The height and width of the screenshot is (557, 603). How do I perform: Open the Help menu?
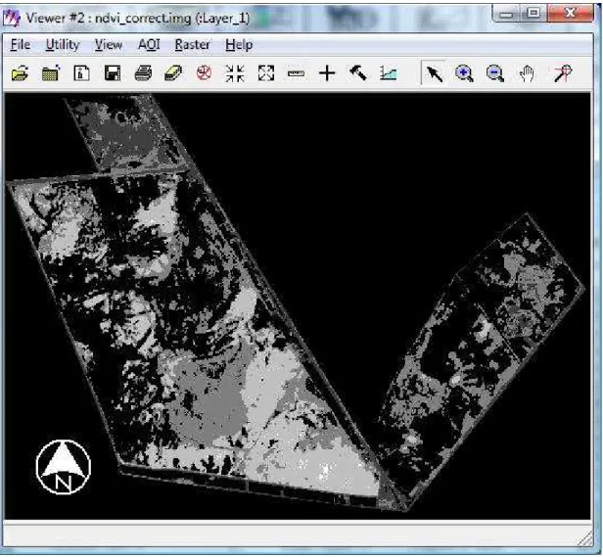(x=239, y=45)
